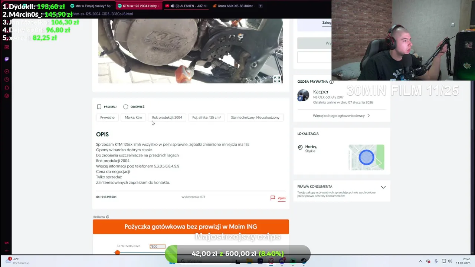The width and height of the screenshot is (475, 267).
Task: Click the flag icon beside Zgłoś
Action: pyautogui.click(x=273, y=198)
